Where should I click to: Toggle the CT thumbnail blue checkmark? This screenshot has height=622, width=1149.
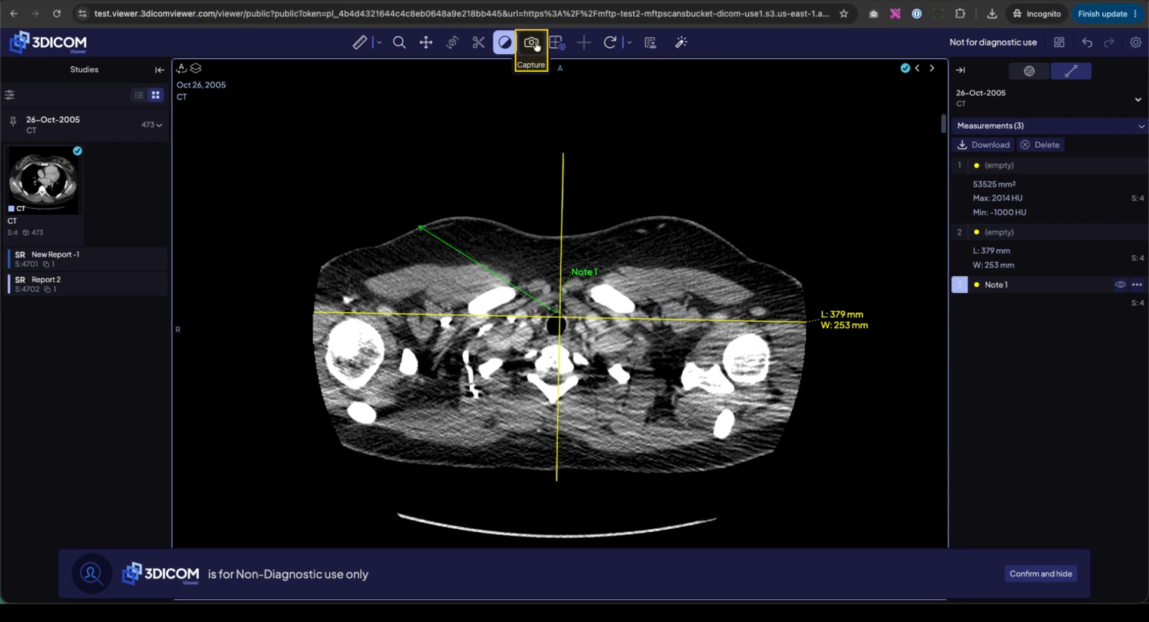[77, 151]
